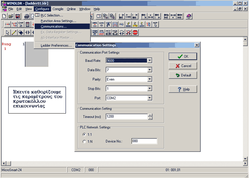This screenshot has width=249, height=178.
Task: Click the Save file toolbar icon
Action: (x=18, y=16)
